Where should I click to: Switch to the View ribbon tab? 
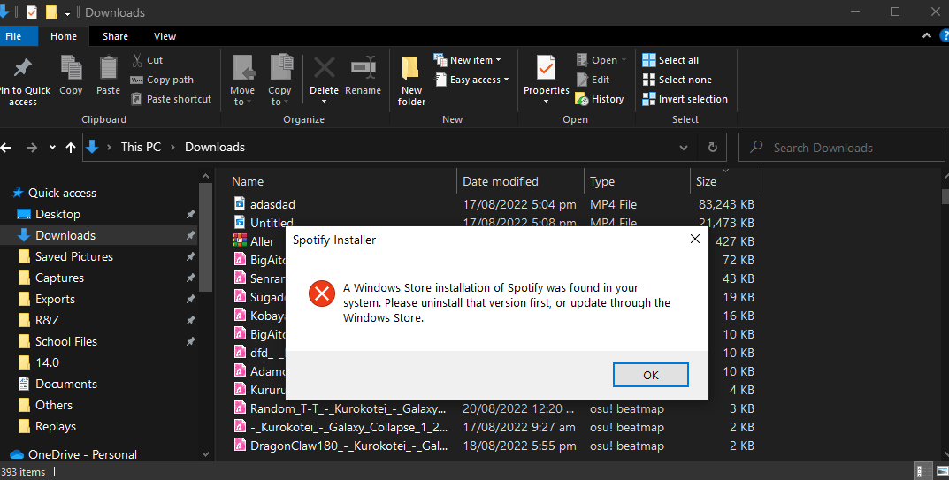point(165,36)
